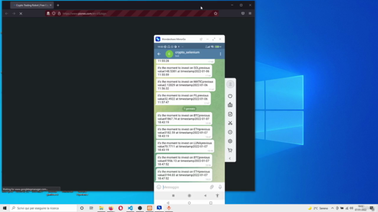378x212 pixels.
Task: Open the MirrorGo shopping cart icon
Action: tap(230, 150)
